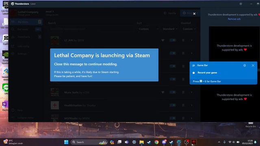The width and height of the screenshot is (260, 146).
Task: Open the volume speaker tray icon
Action: [x=234, y=142]
